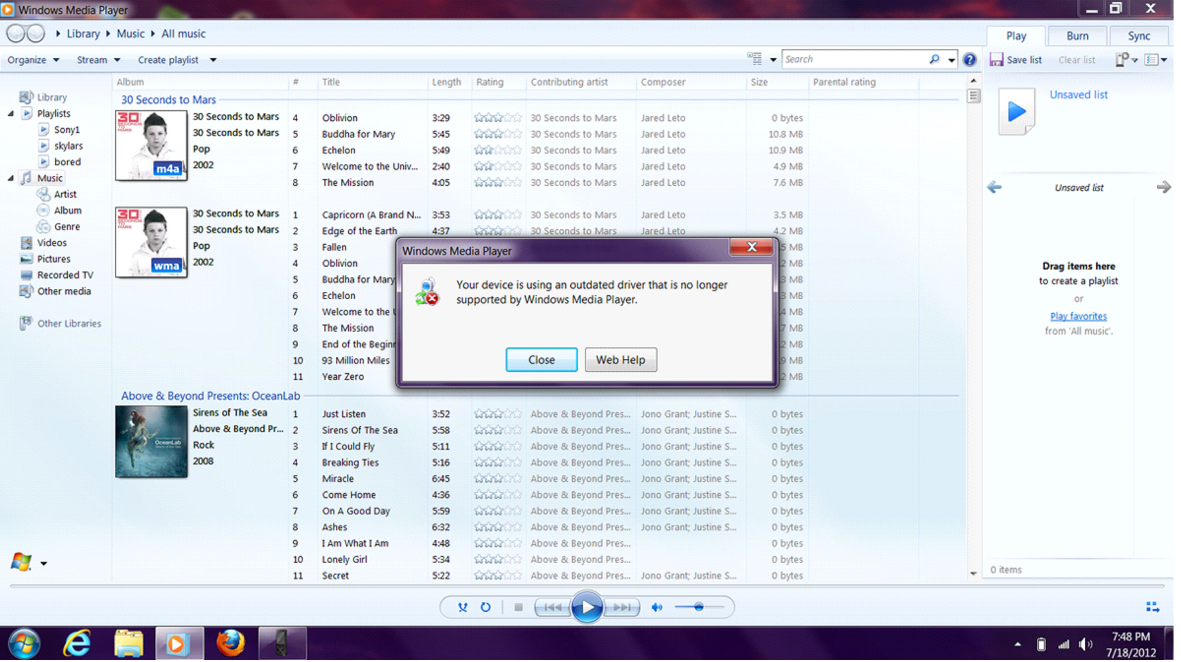Open the Stream menu
The image size is (1181, 662).
pyautogui.click(x=99, y=60)
